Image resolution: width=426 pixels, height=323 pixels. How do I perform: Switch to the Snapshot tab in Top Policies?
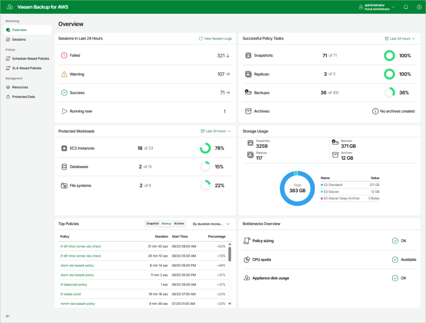click(153, 223)
